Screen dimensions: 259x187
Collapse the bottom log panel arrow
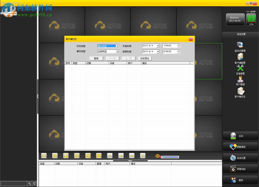(130, 160)
